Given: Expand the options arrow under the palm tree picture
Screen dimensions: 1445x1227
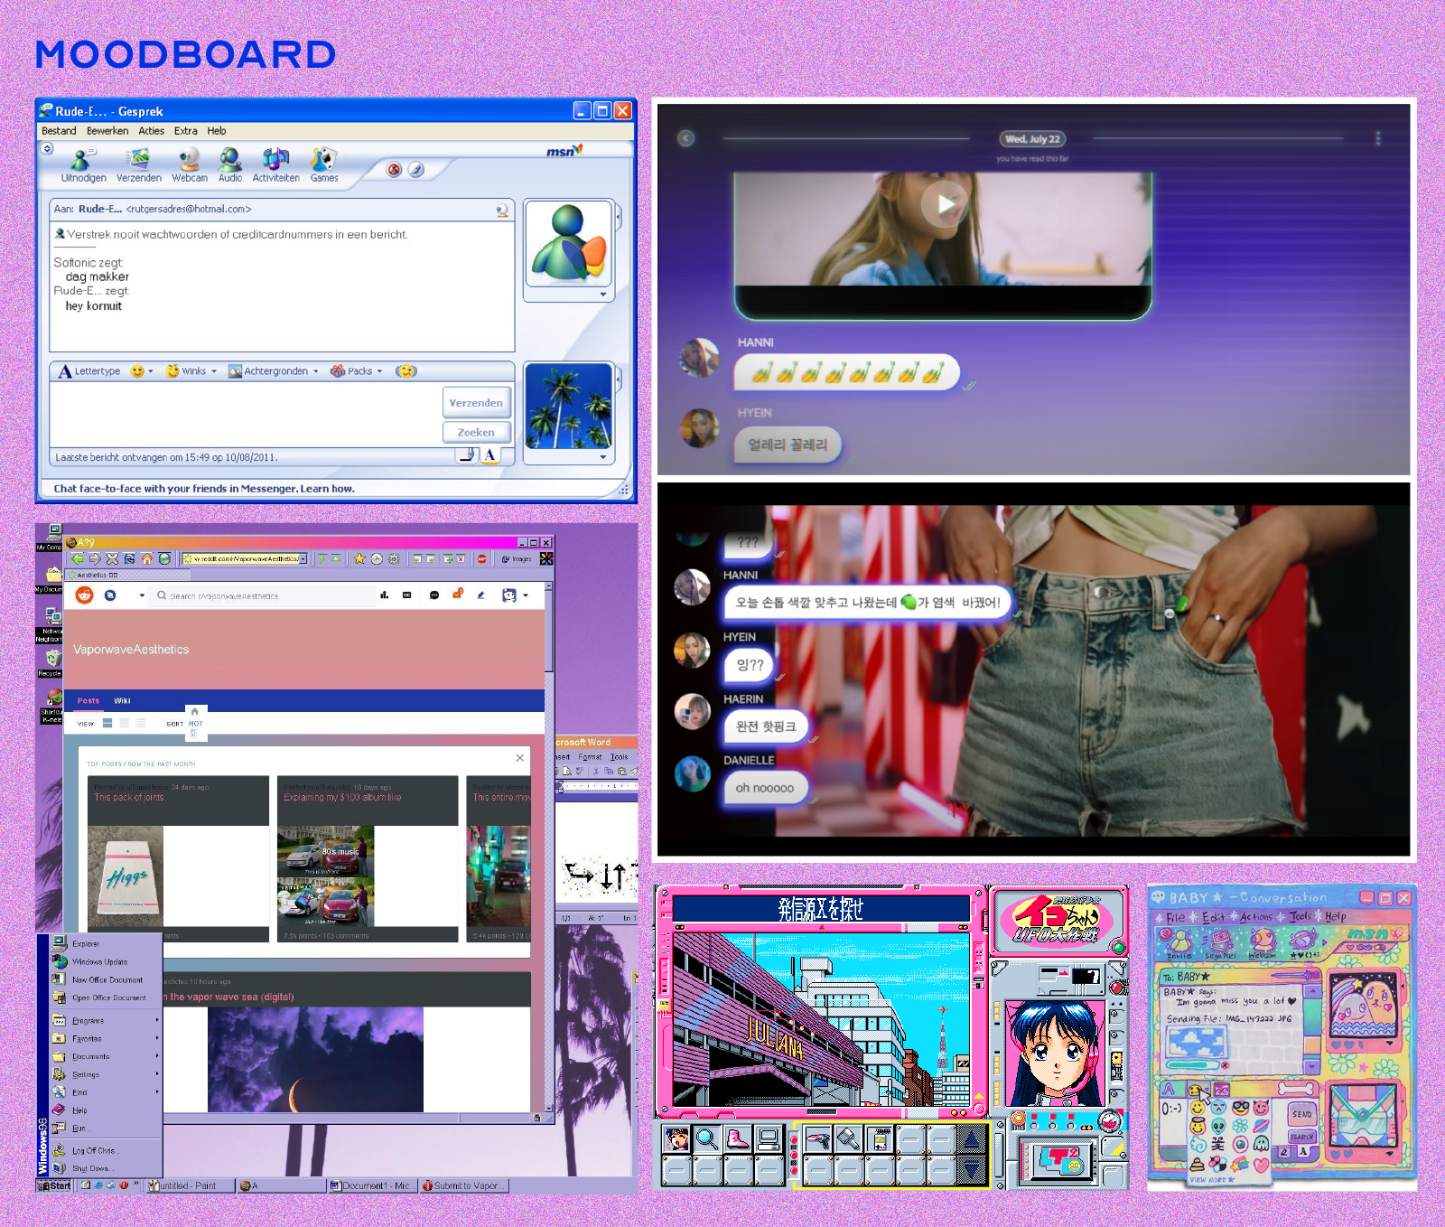Looking at the screenshot, I should click(x=603, y=457).
